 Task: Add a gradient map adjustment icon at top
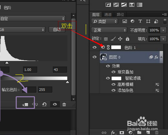140,5
